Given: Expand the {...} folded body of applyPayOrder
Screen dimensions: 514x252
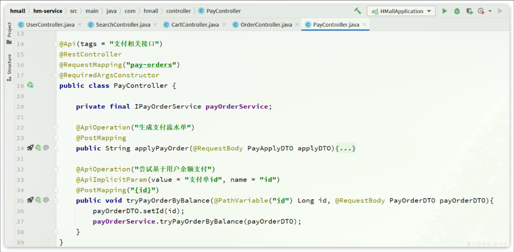Looking at the screenshot, I should click(x=345, y=148).
